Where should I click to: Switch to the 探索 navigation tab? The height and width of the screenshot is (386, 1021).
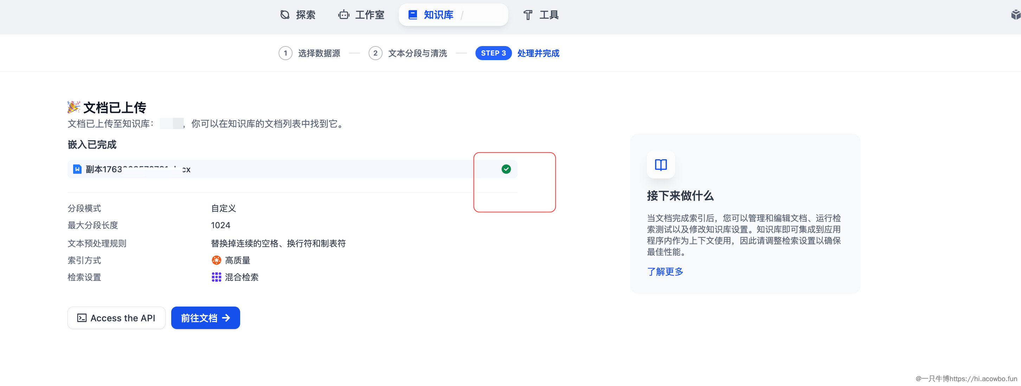click(x=304, y=15)
